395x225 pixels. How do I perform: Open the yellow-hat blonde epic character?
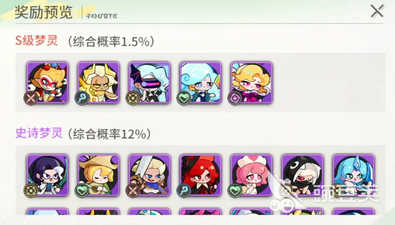(x=98, y=175)
